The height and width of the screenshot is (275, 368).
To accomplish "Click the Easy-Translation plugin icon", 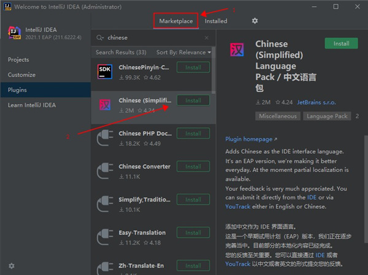I will pos(105,238).
